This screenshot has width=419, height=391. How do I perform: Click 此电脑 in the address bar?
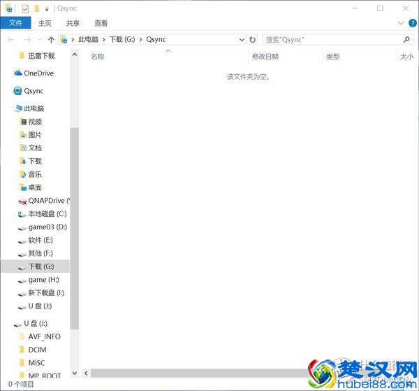click(x=88, y=40)
